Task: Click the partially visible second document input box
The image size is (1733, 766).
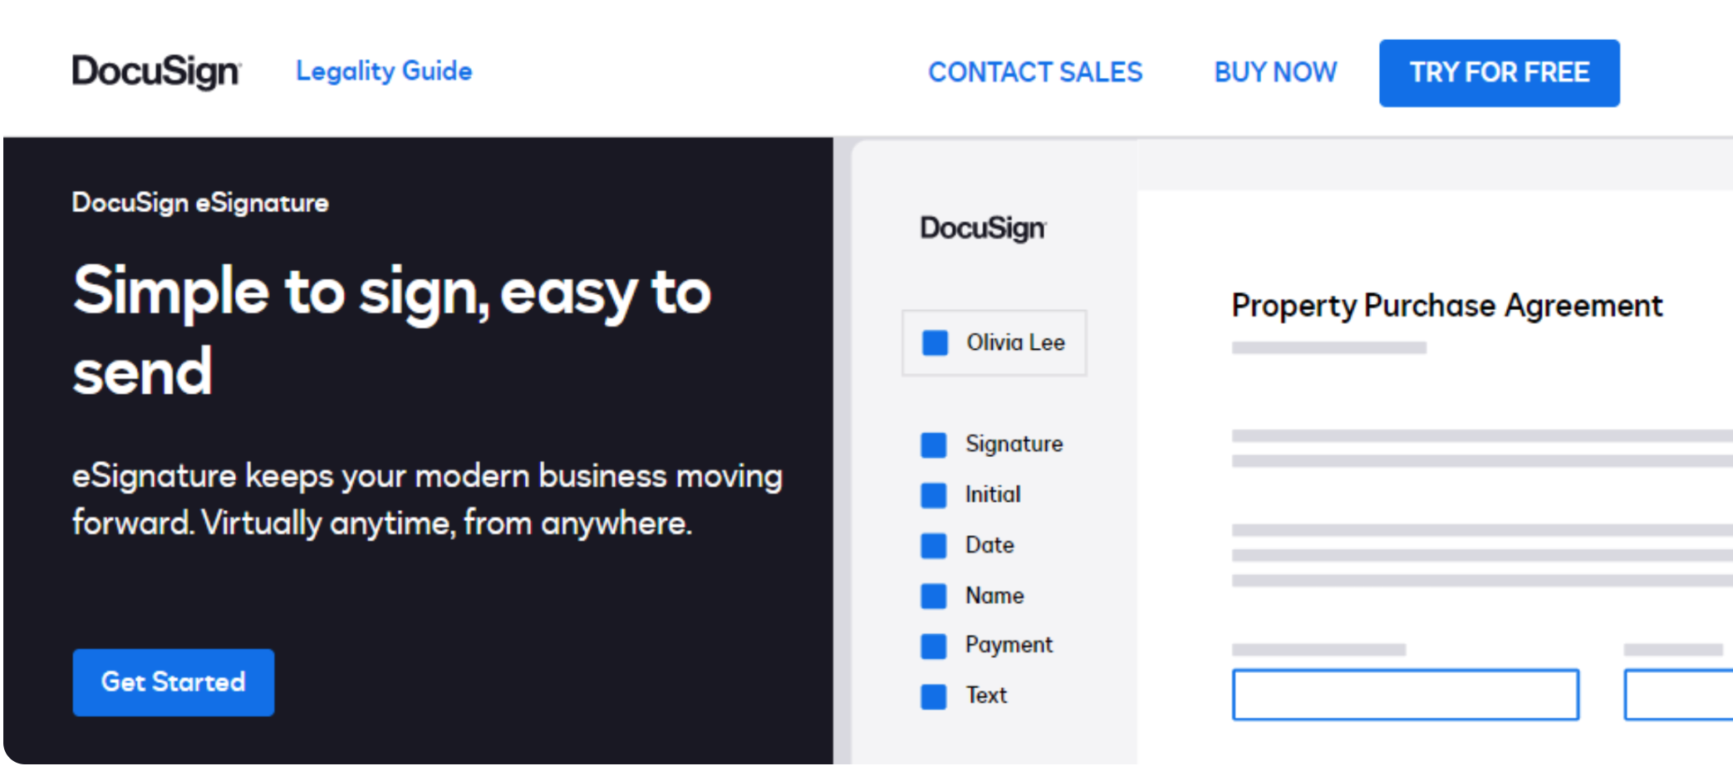Action: (x=1678, y=695)
